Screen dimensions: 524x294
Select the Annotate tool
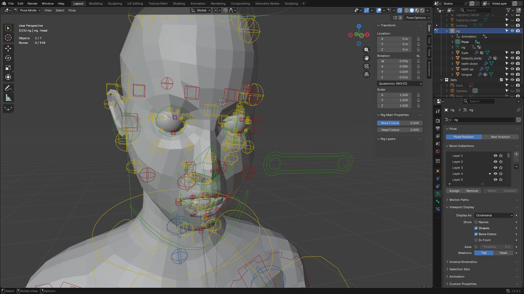tap(8, 88)
